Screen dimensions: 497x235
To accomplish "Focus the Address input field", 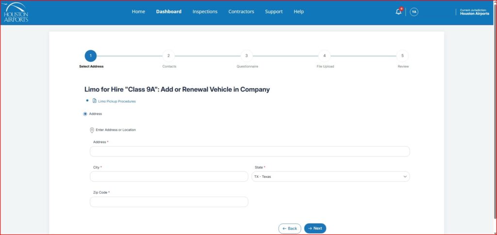I will (x=249, y=152).
